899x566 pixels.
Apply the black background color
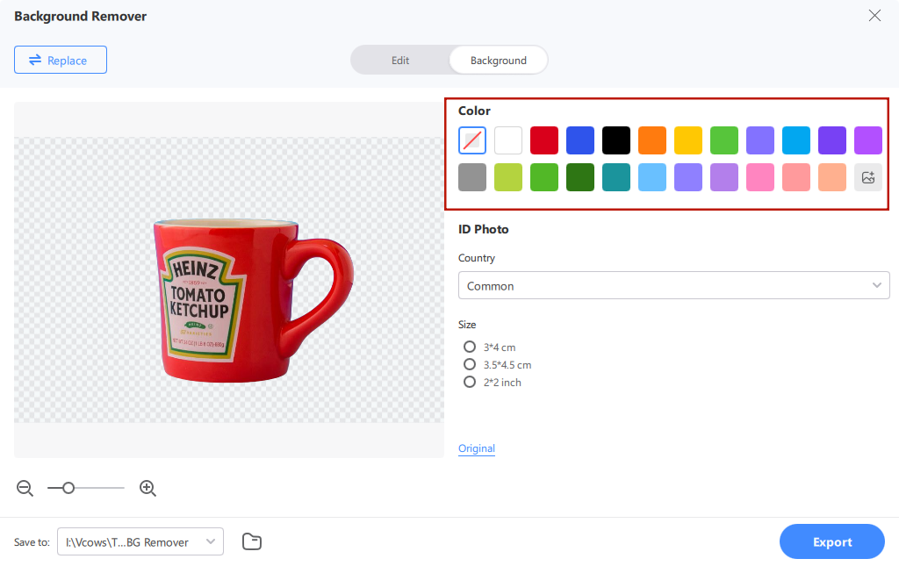click(x=616, y=140)
